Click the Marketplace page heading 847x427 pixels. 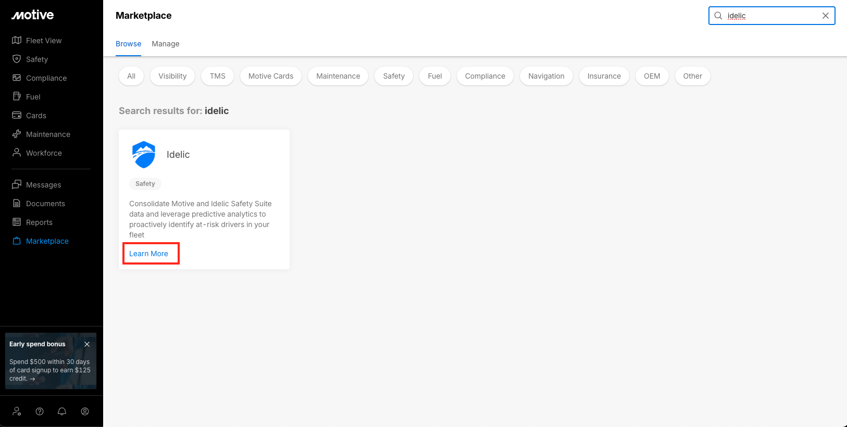[x=144, y=16]
